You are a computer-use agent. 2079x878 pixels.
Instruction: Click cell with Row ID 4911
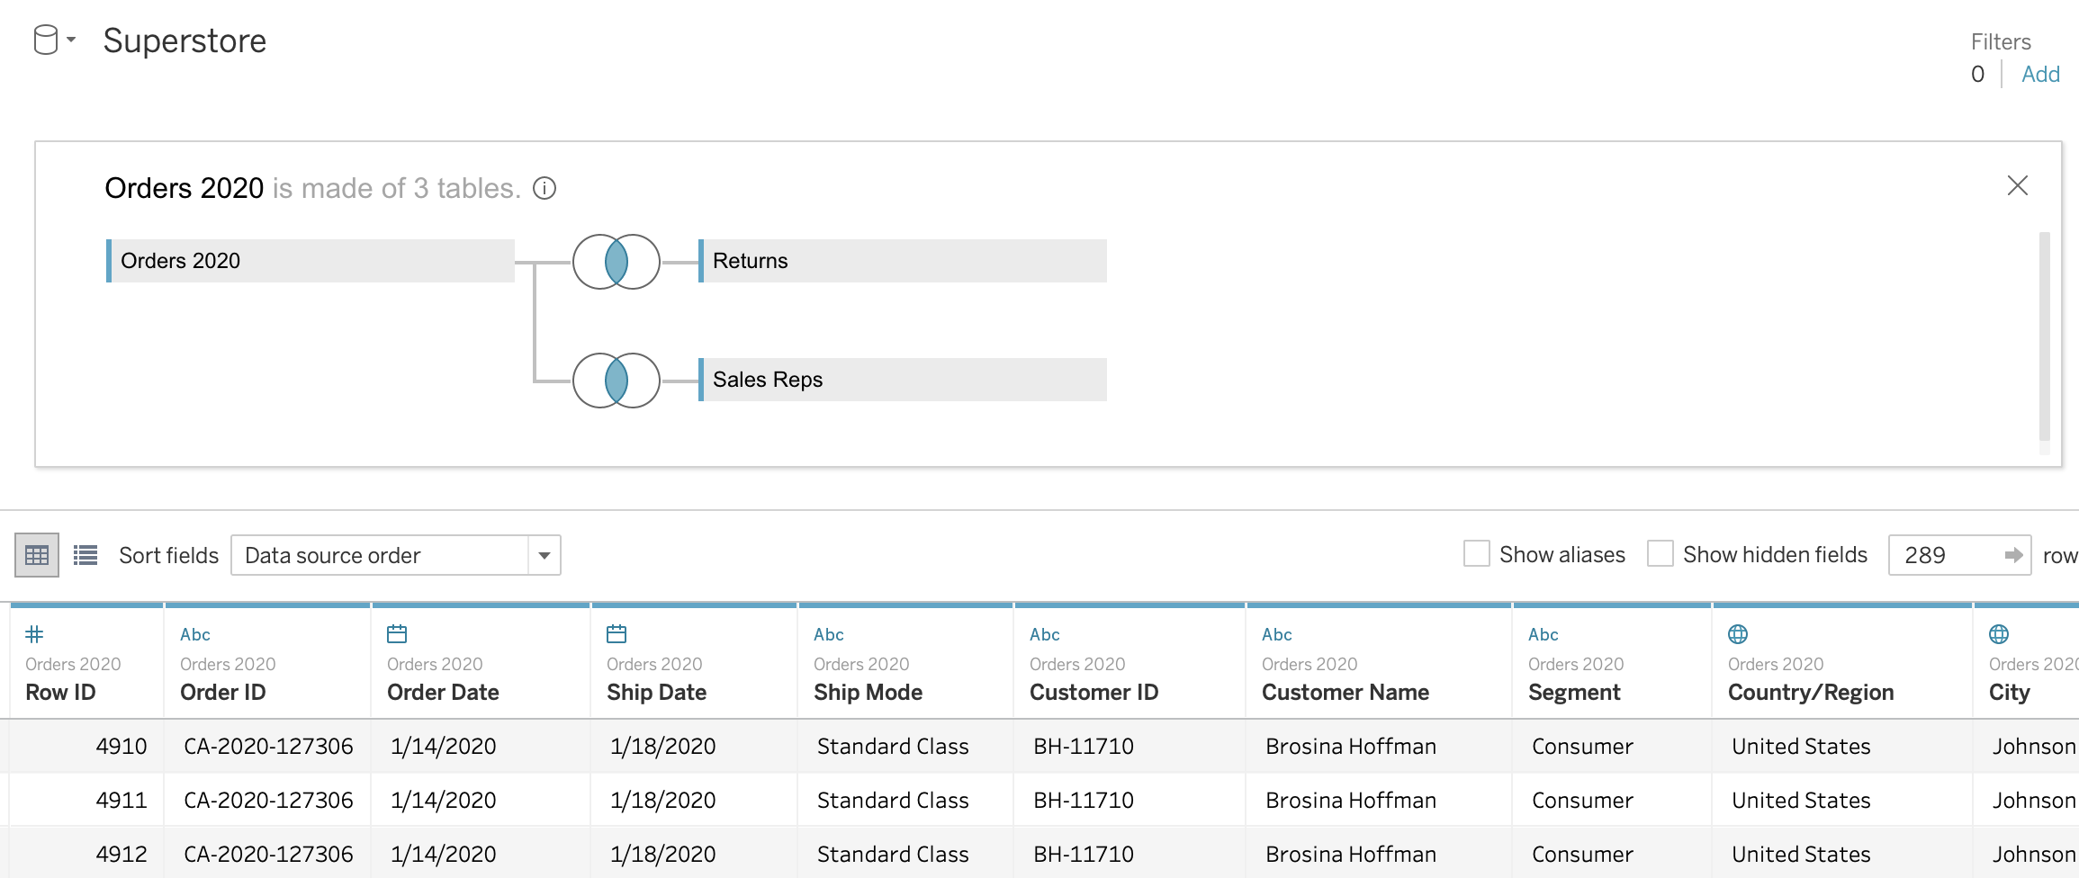tap(86, 800)
